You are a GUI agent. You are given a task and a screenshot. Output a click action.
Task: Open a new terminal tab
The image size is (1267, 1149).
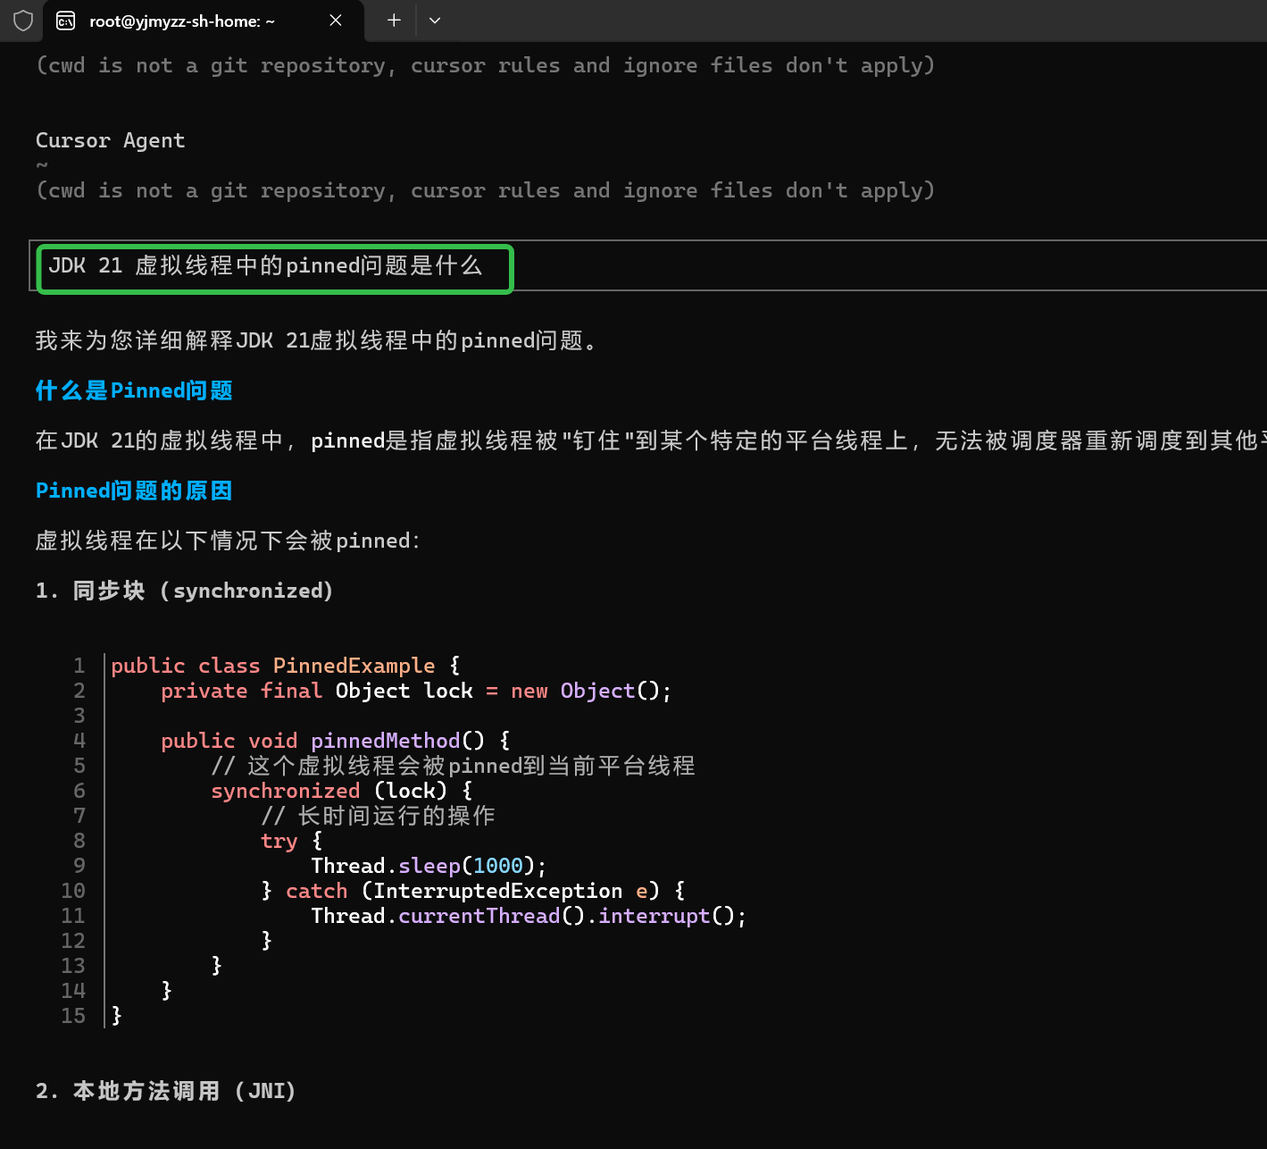click(394, 21)
